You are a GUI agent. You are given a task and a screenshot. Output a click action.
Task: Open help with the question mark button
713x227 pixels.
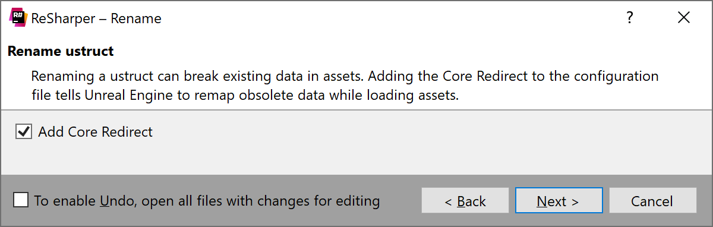(x=630, y=18)
